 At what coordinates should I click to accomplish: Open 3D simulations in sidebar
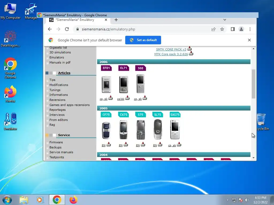60,52
